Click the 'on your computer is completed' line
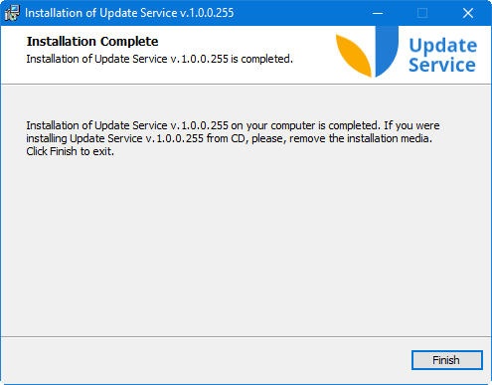 click(233, 125)
